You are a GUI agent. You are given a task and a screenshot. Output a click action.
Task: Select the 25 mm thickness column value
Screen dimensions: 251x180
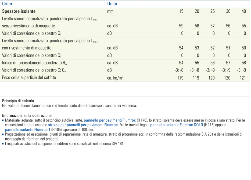(x=212, y=11)
